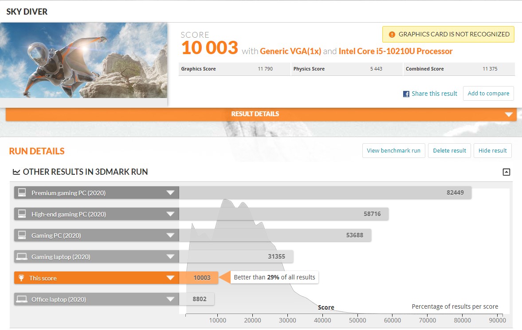Open the Generic VGA(1x) graphics card link
Viewport: 522px width, 330px height.
(290, 51)
